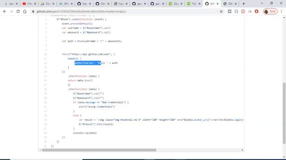Click the fetch api.github.com/user line
The height and width of the screenshot is (160, 286).
point(88,54)
